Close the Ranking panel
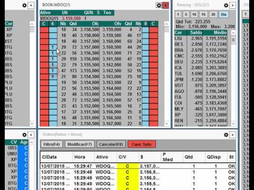This screenshot has width=254, height=190. click(x=233, y=5)
